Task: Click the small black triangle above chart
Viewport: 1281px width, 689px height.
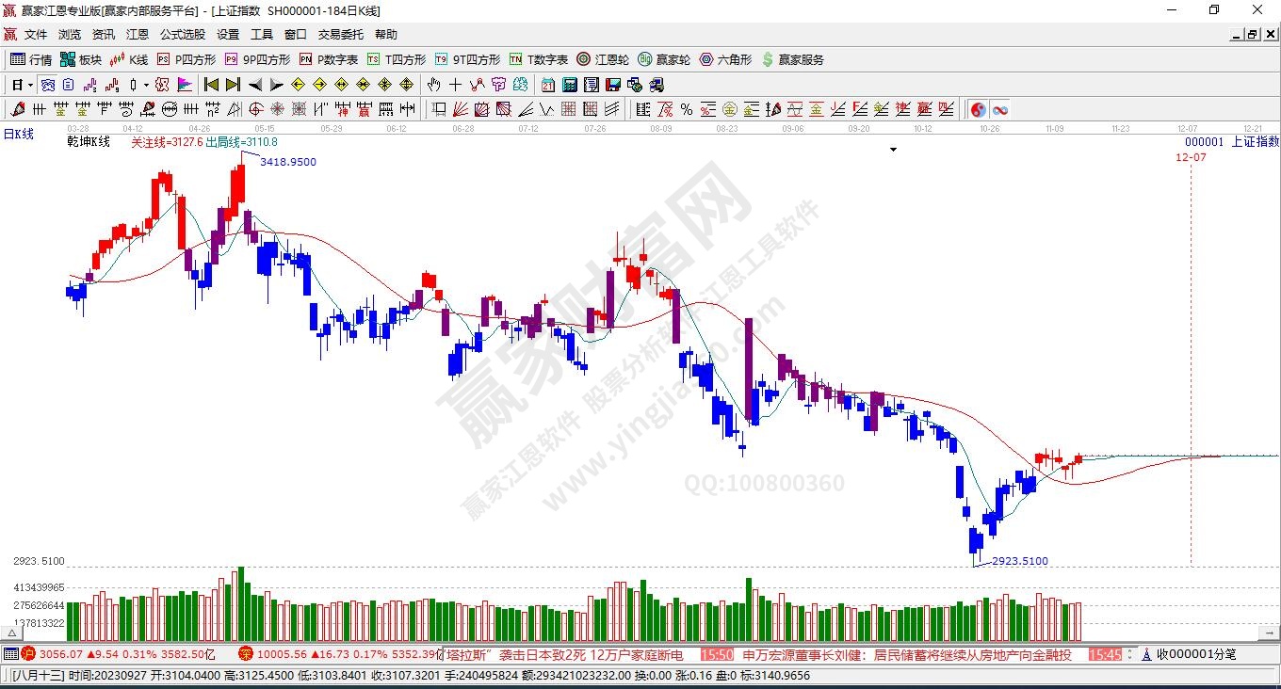Action: click(893, 150)
